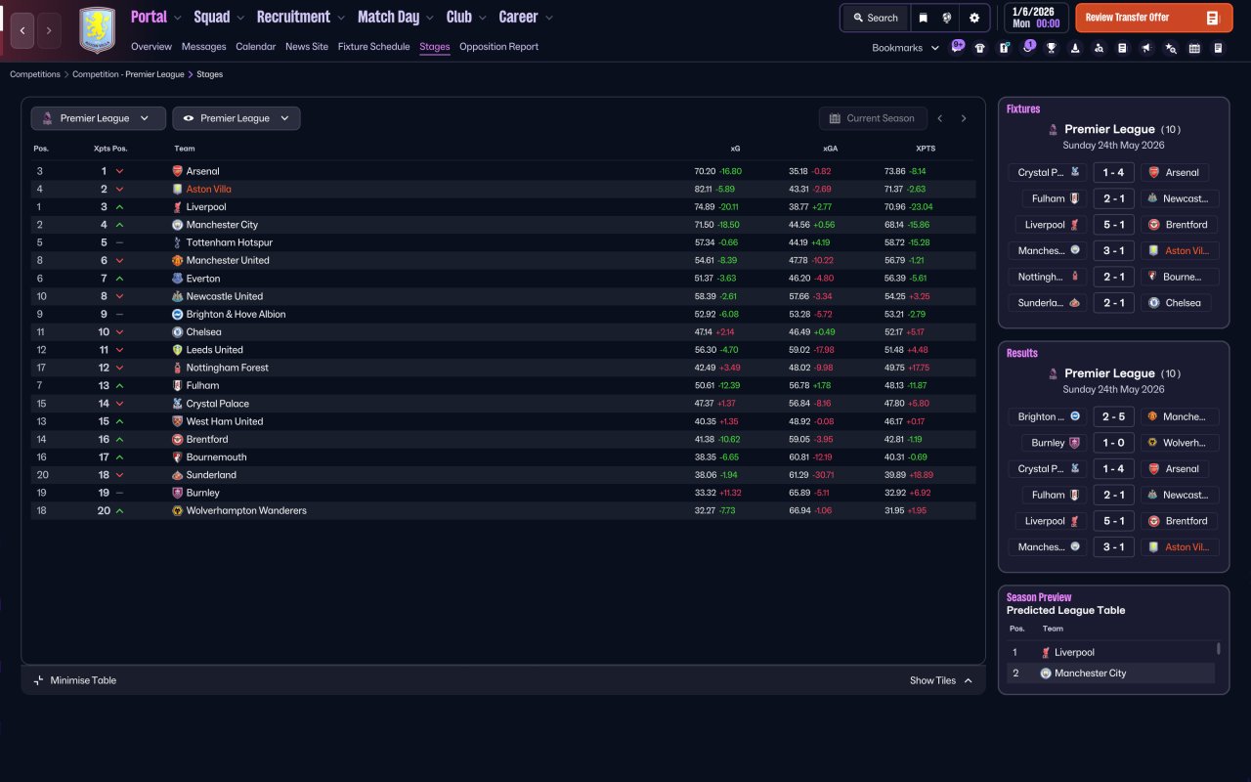This screenshot has height=782, width=1251.
Task: Click the Sunderland crest in the league table
Action: (x=177, y=475)
